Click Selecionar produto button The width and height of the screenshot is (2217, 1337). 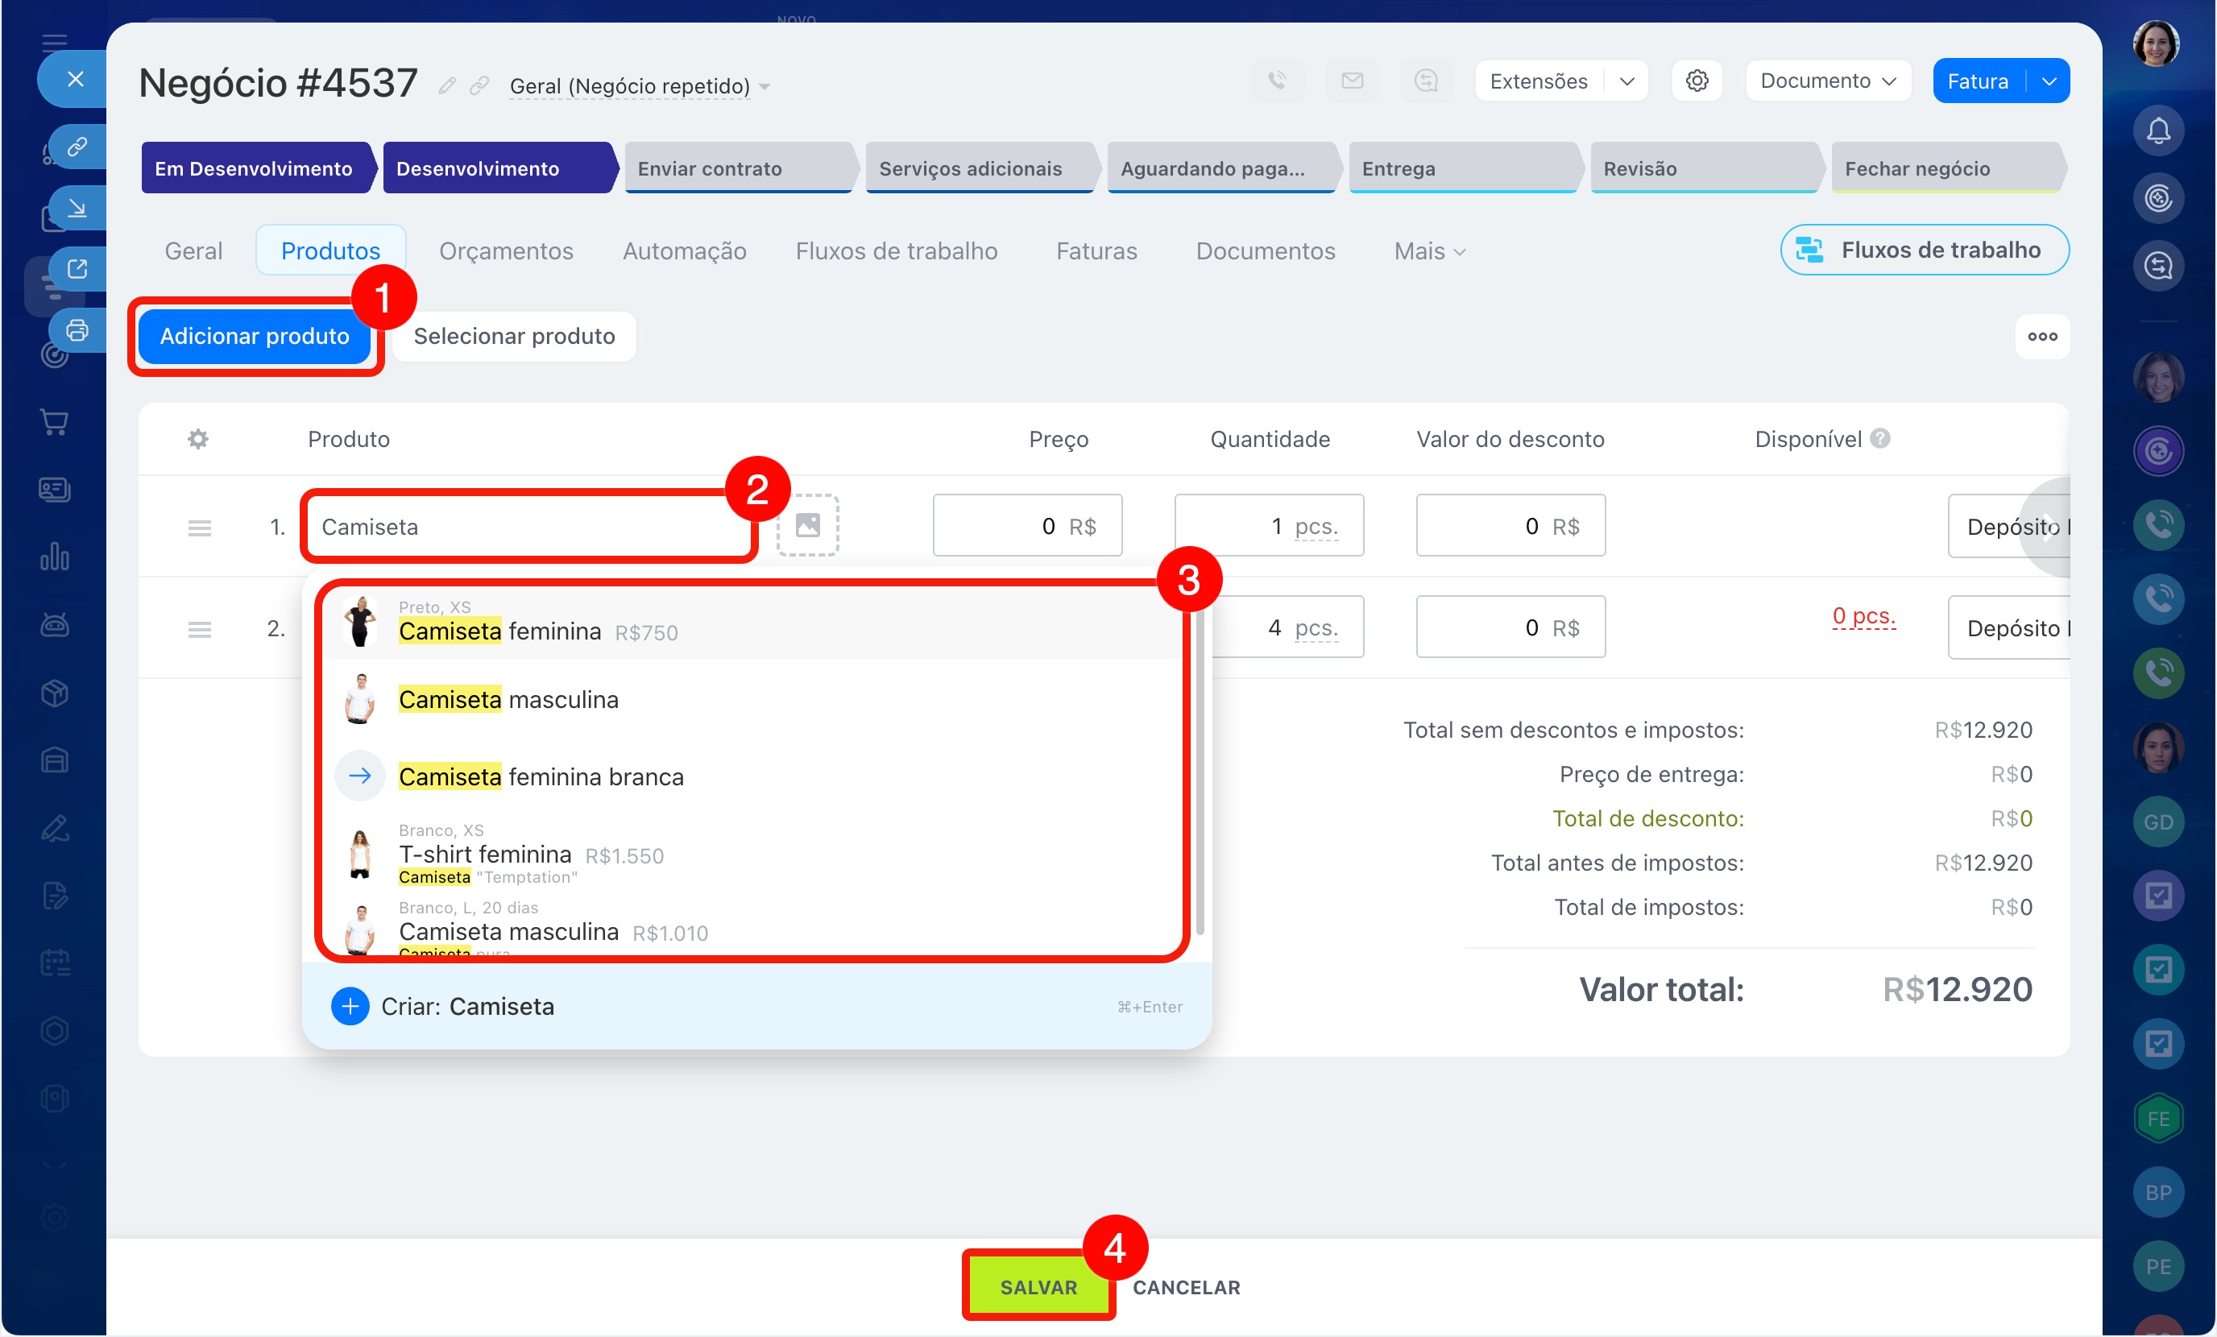tap(514, 337)
